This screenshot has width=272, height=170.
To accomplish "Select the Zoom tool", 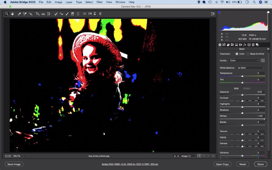I will coord(6,14).
